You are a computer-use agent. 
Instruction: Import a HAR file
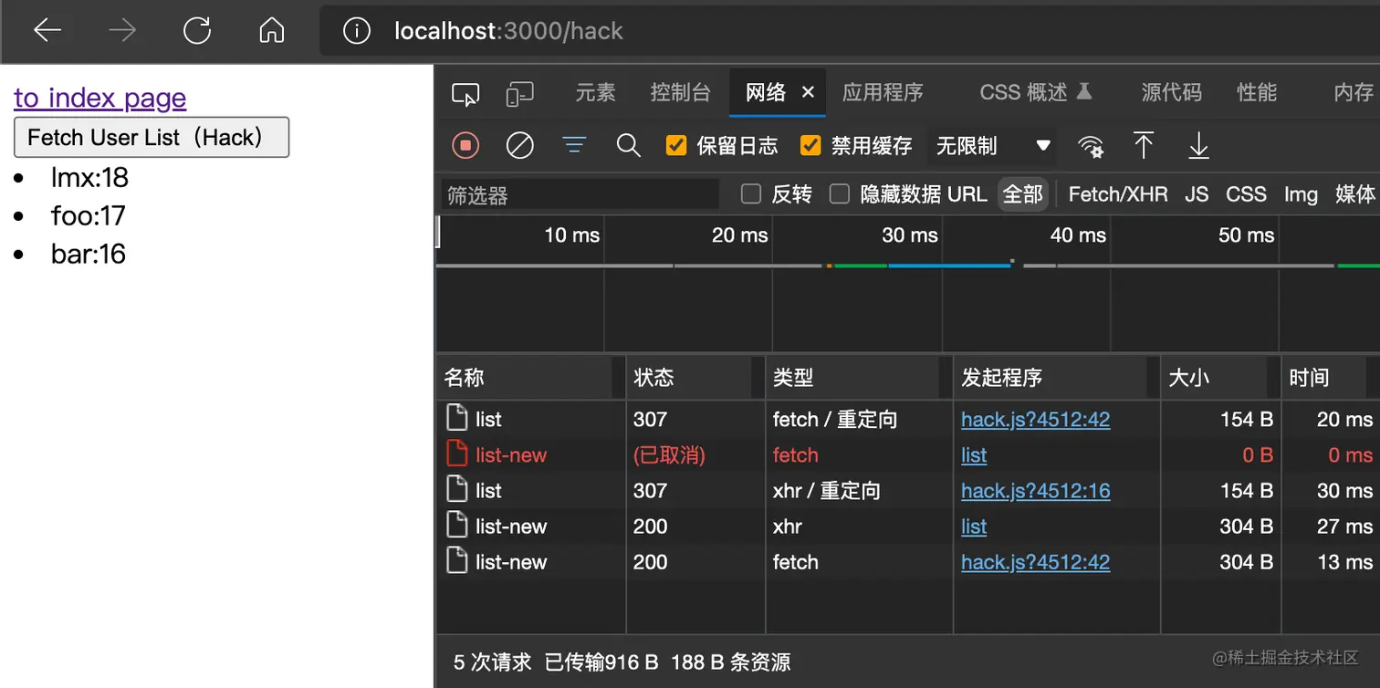coord(1144,145)
